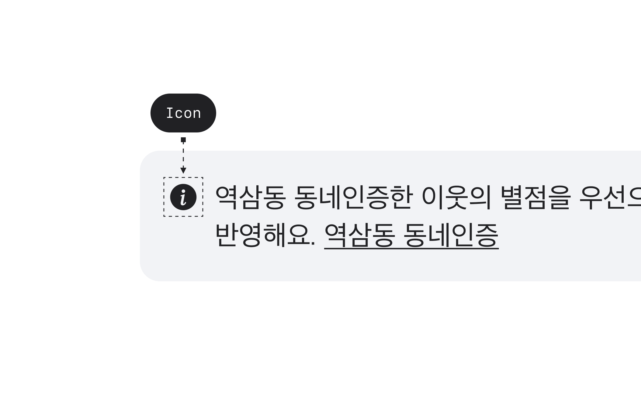The height and width of the screenshot is (401, 641).
Task: Click the small square connector handle
Action: click(x=183, y=140)
